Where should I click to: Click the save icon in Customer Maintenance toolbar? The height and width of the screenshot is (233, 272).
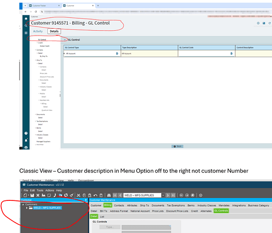coord(32,195)
